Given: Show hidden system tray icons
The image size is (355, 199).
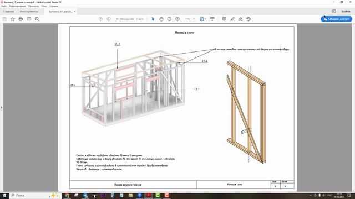Looking at the screenshot, I should (x=311, y=195).
